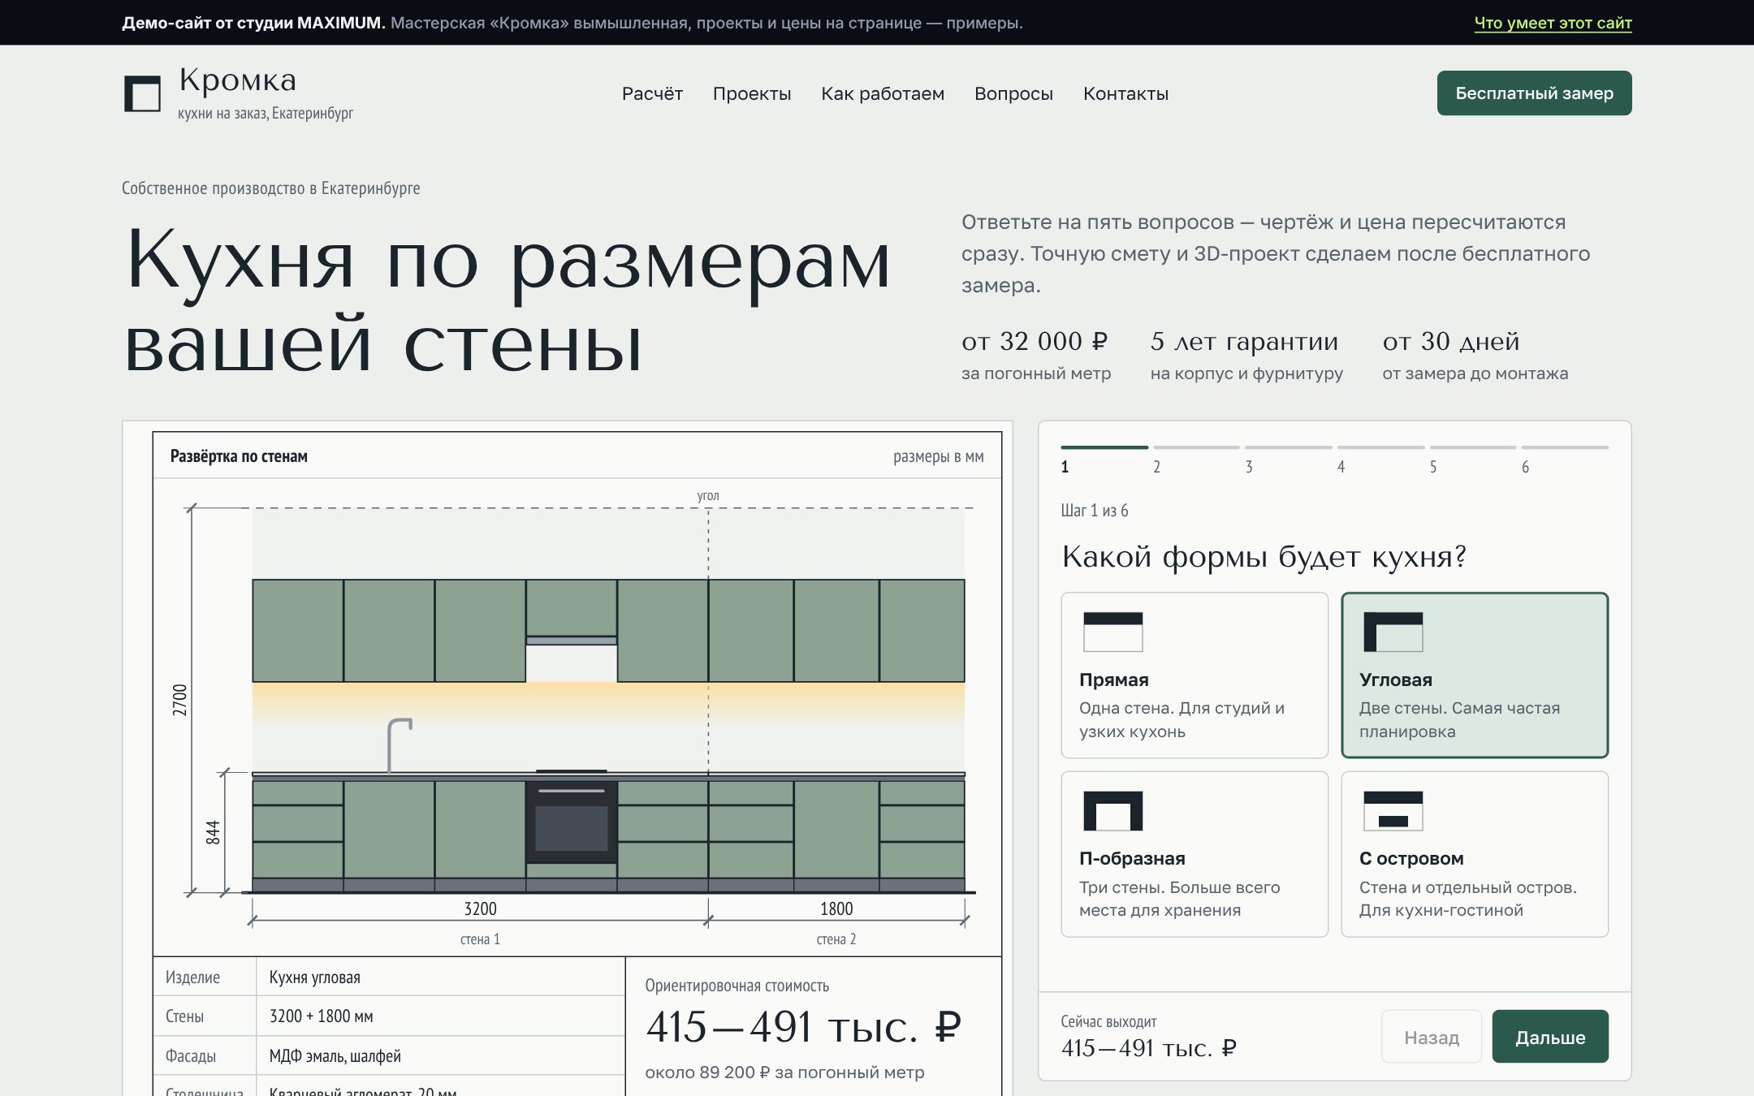The width and height of the screenshot is (1754, 1096).
Task: Open the Что умеет этот сайт link
Action: pos(1553,23)
